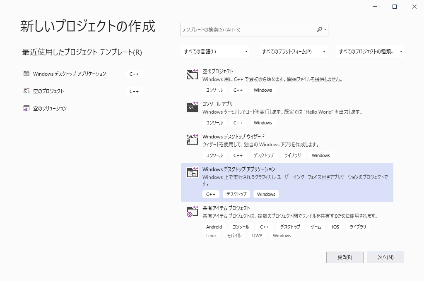Image resolution: width=424 pixels, height=281 pixels.
Task: Click the コンソール アプリ description text
Action: [282, 112]
